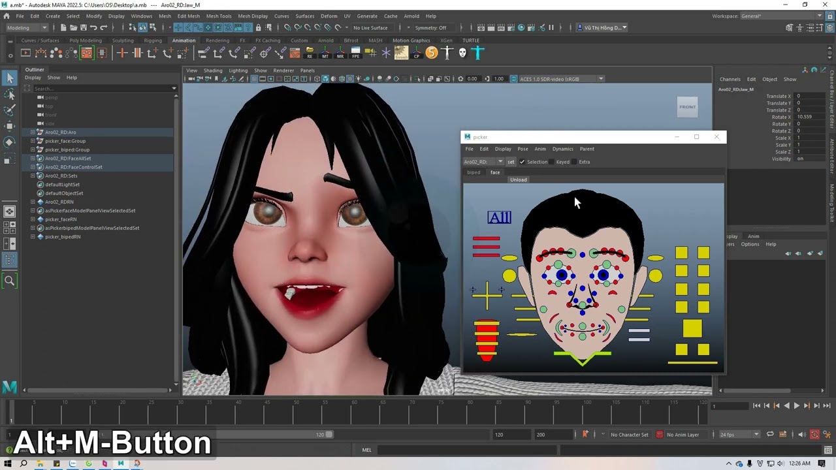Click the Auto Keyframe toggle icon
Viewport: 836px width, 470px height.
[814, 434]
